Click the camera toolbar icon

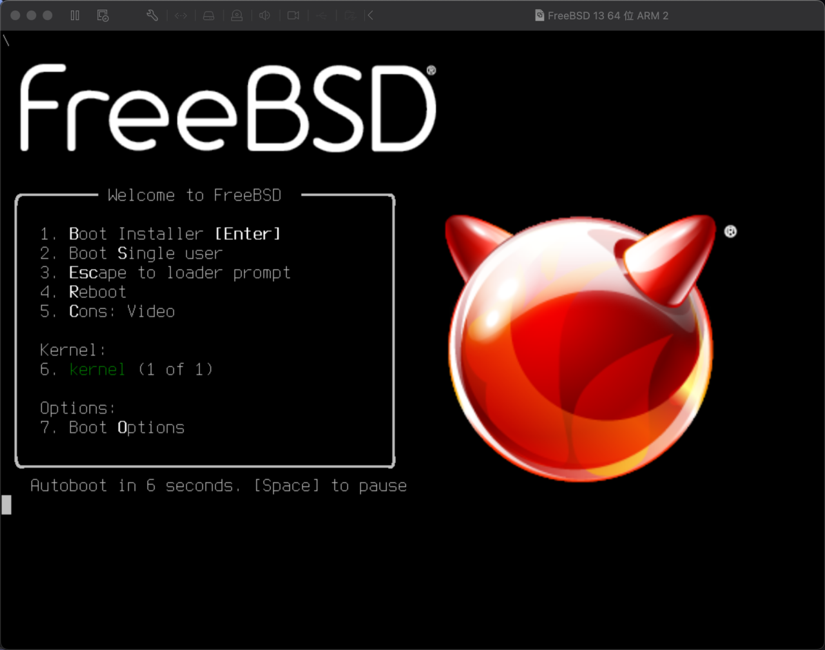point(293,15)
